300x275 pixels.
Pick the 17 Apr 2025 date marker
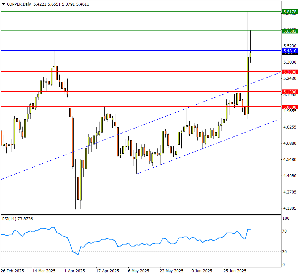click(107, 271)
